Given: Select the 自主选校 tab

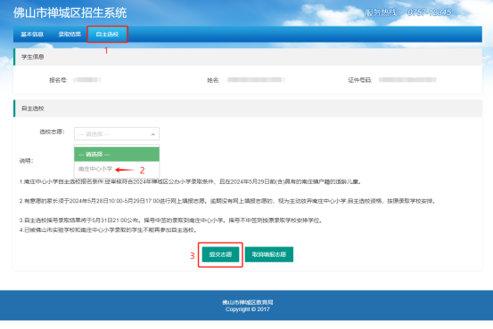Looking at the screenshot, I should click(107, 34).
